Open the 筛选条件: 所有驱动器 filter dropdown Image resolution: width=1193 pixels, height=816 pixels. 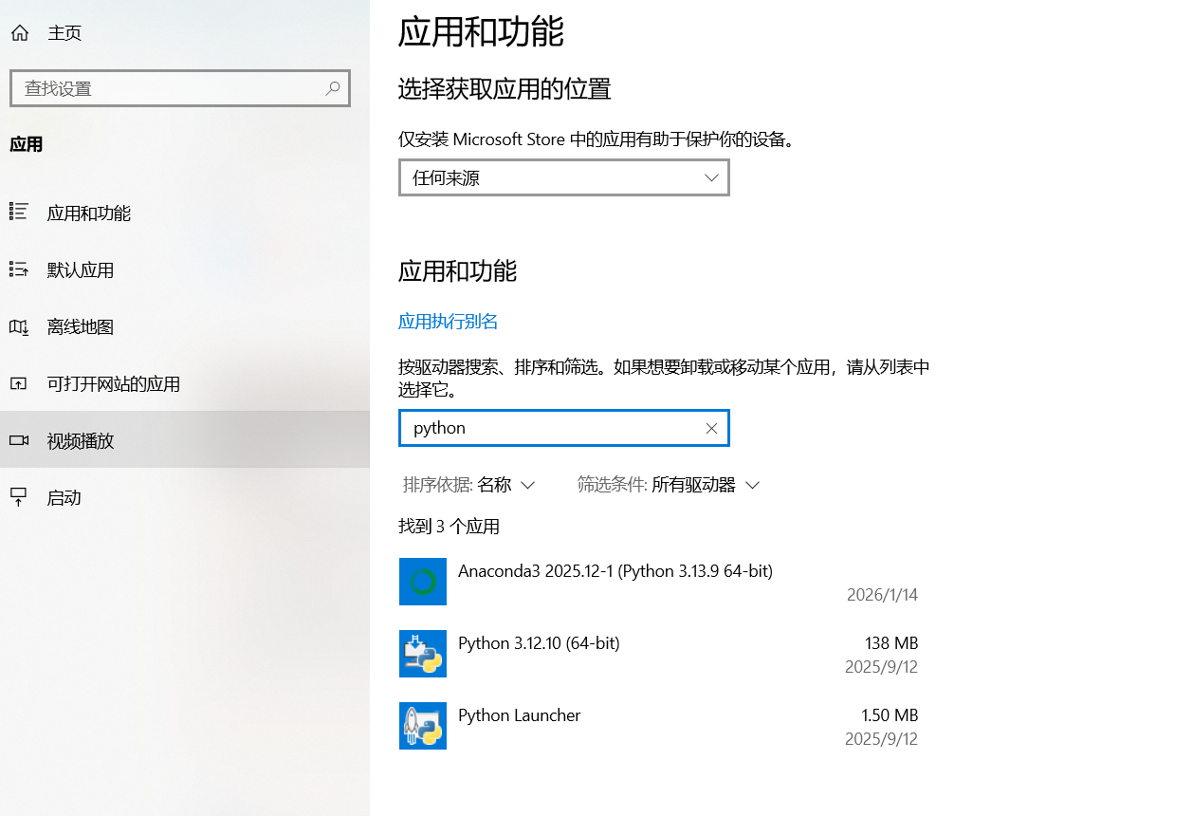(669, 485)
